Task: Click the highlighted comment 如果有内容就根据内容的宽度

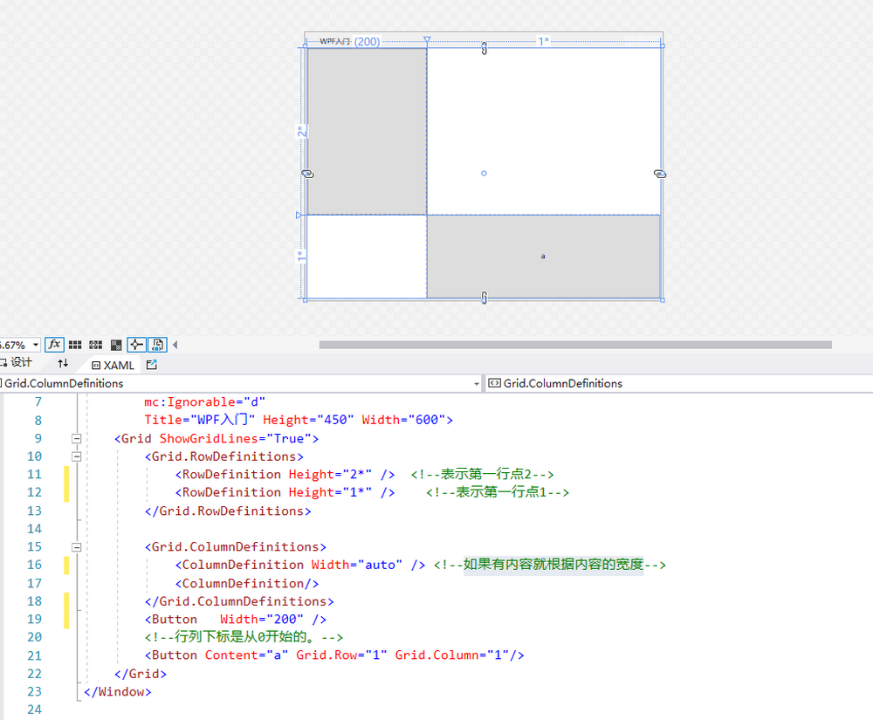Action: pyautogui.click(x=553, y=565)
